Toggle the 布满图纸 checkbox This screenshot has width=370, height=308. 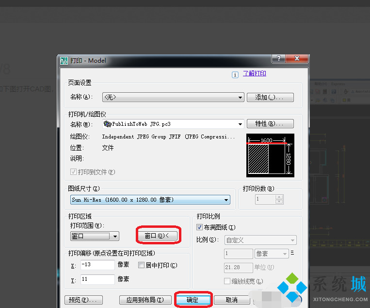pyautogui.click(x=199, y=227)
